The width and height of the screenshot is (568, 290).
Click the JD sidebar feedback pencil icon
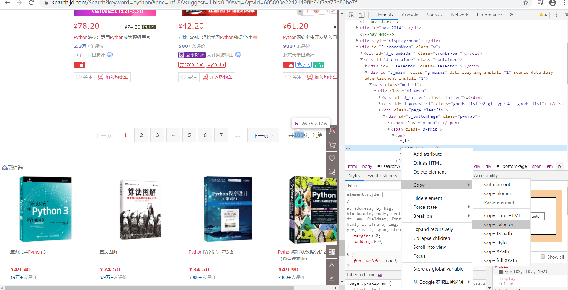(x=332, y=279)
